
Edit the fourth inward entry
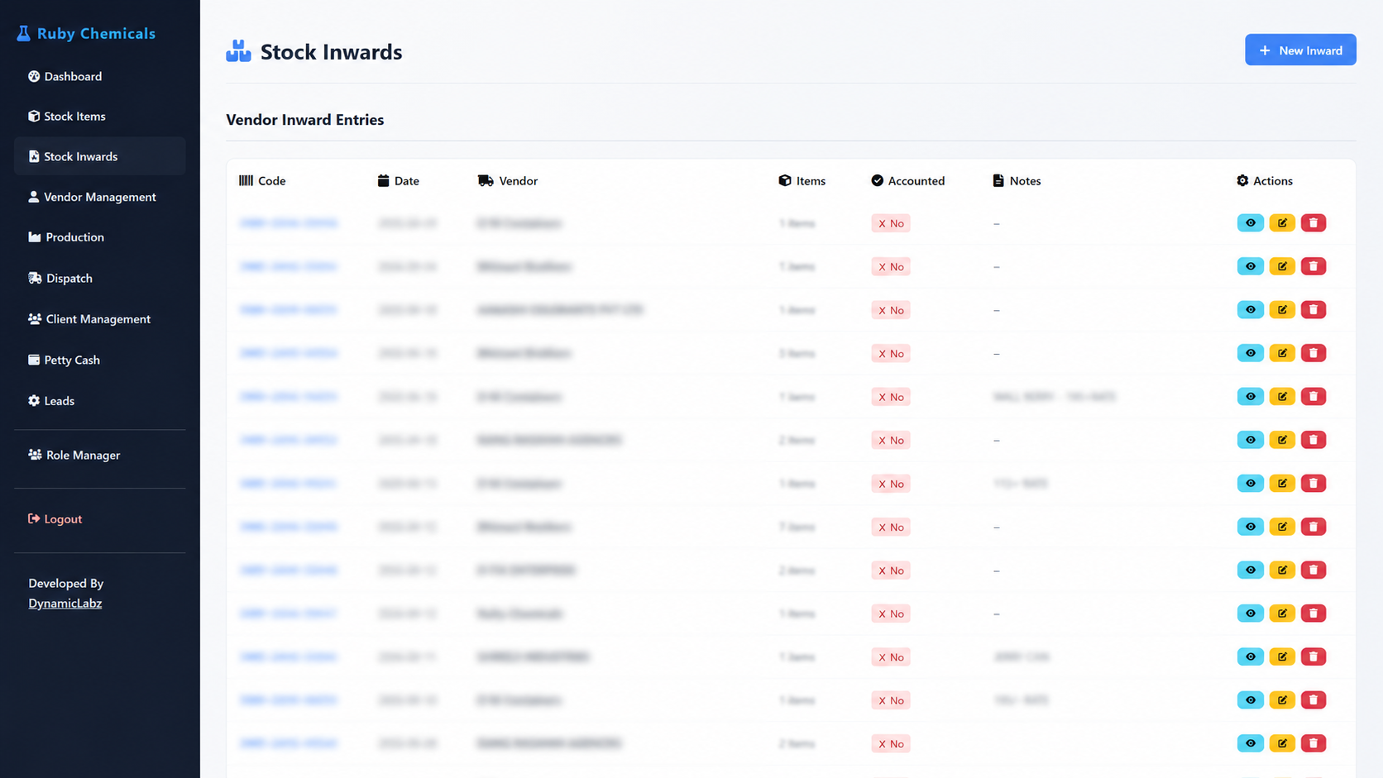(x=1282, y=353)
